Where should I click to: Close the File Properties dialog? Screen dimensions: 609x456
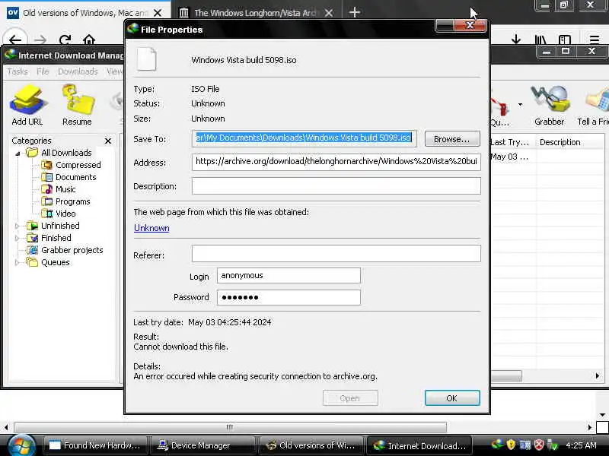tap(470, 26)
